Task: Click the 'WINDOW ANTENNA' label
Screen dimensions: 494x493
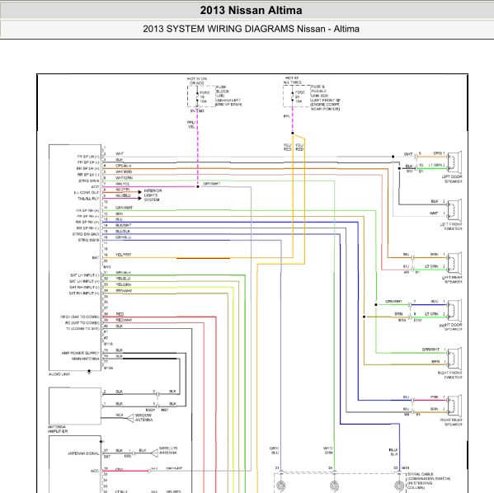Action: [x=144, y=418]
